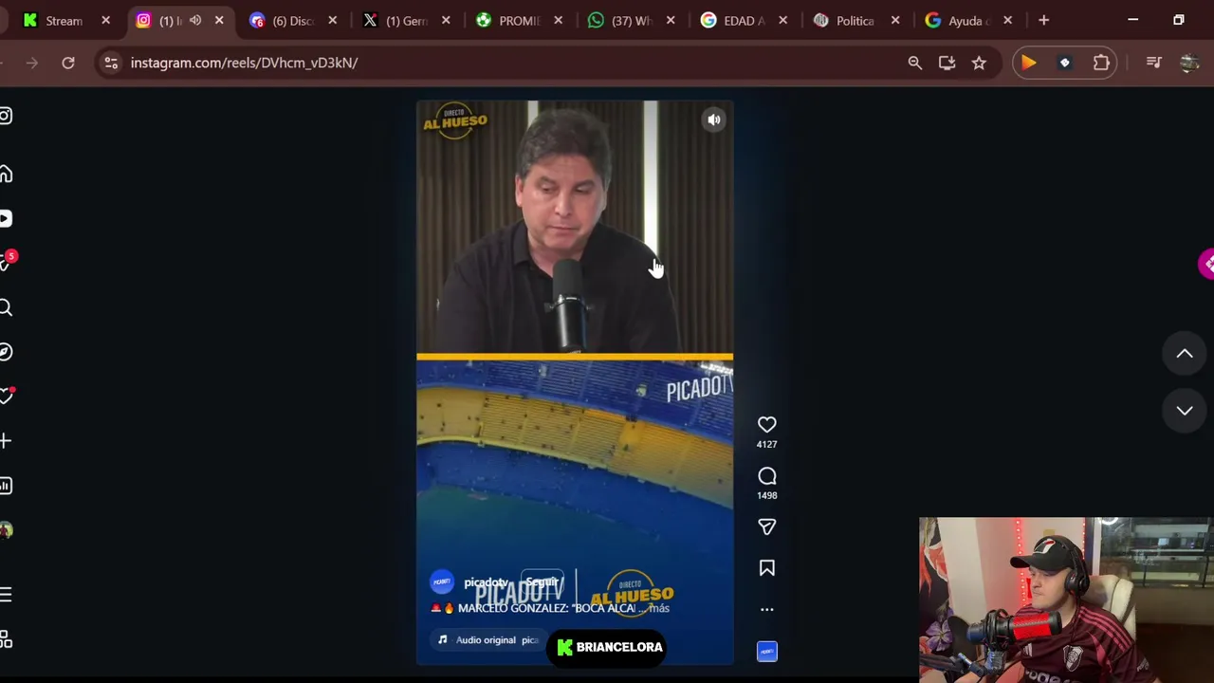This screenshot has width=1214, height=683.
Task: Open browser profile avatar
Action: (x=1189, y=63)
